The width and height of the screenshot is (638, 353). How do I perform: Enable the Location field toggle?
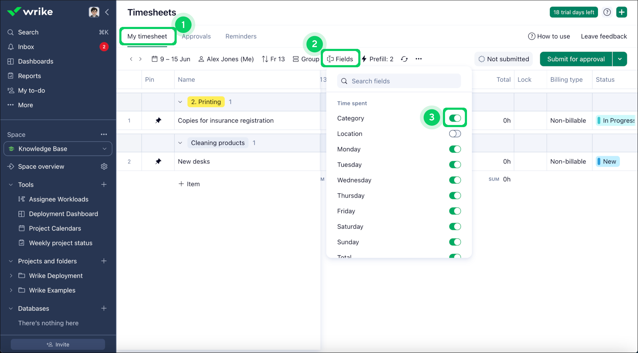(455, 134)
